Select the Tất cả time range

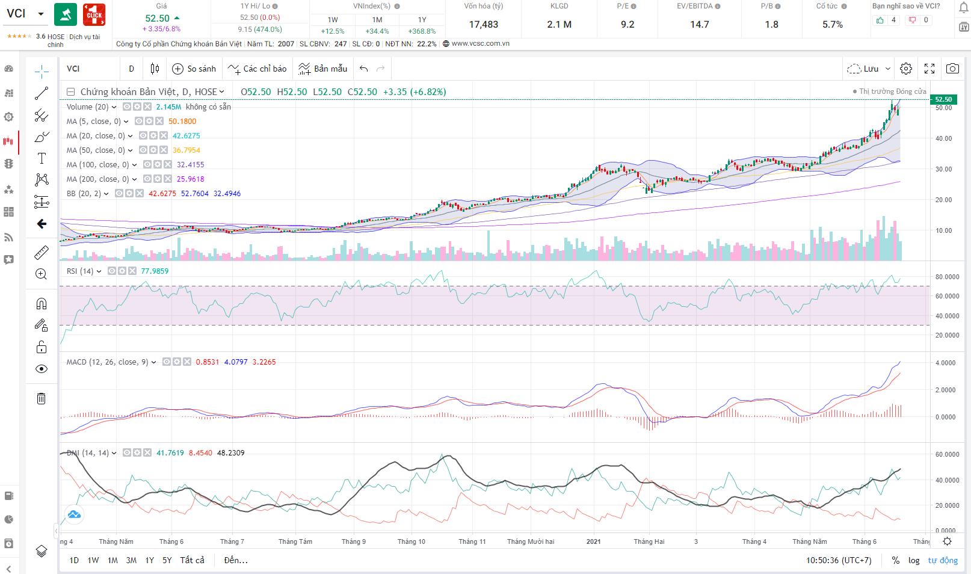[x=193, y=560]
